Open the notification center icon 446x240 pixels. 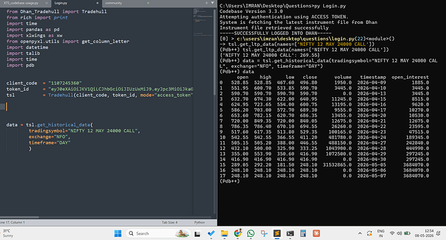[x=439, y=234]
